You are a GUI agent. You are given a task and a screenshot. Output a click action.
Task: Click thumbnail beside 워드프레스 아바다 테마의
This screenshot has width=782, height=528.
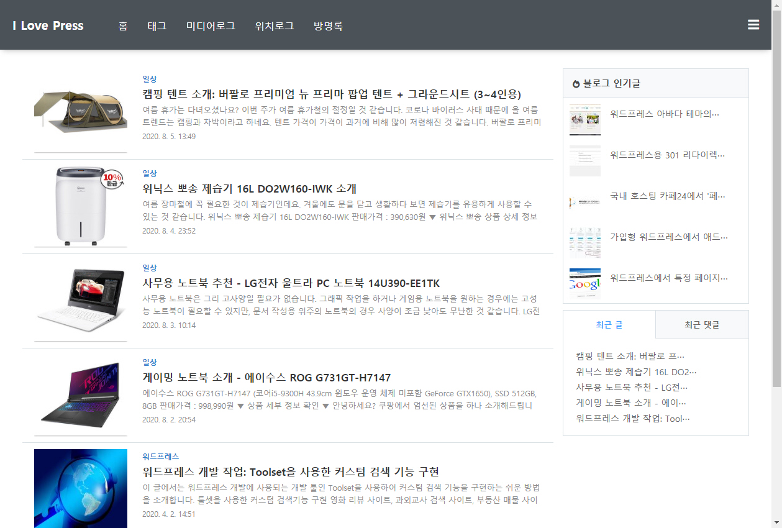(585, 119)
